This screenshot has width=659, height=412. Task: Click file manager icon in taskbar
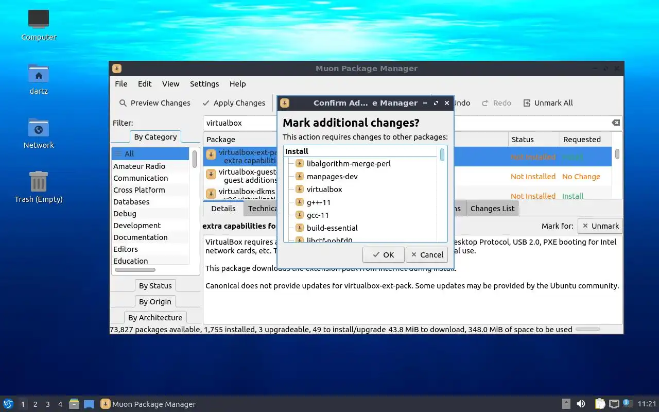(x=74, y=404)
